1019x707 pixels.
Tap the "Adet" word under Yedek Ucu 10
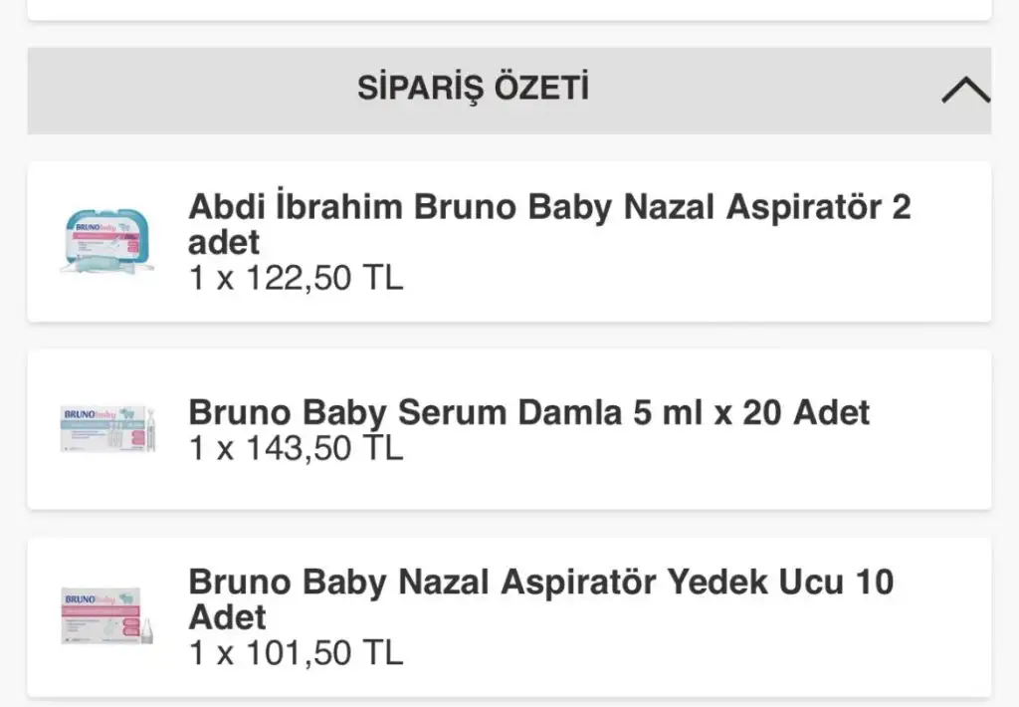coord(227,617)
